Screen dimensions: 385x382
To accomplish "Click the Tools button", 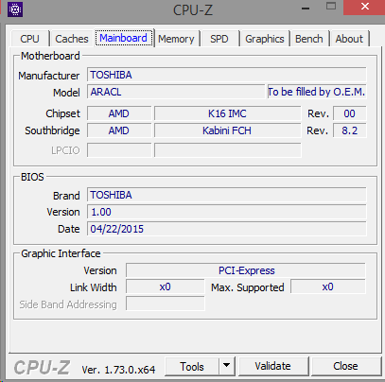I will click(x=192, y=367).
